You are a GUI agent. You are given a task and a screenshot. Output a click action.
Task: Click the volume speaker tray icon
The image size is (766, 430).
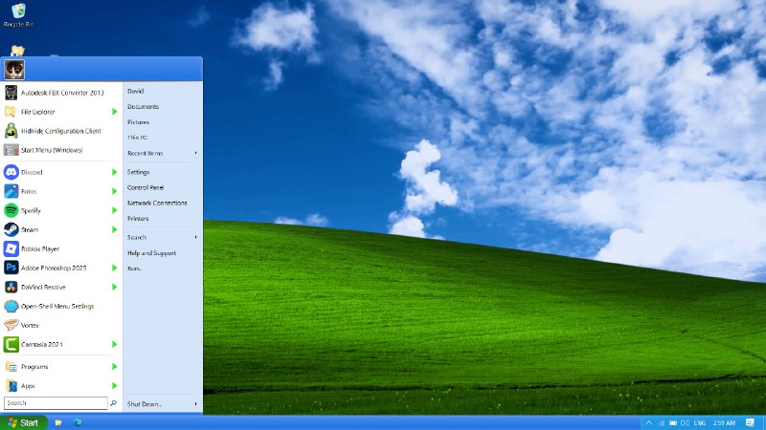[x=685, y=422]
